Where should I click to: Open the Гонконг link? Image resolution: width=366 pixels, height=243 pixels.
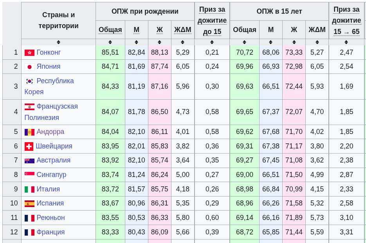[49, 52]
